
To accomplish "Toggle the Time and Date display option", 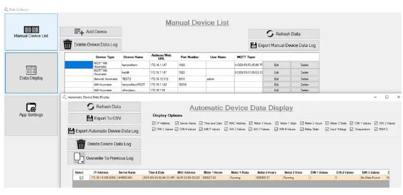I will 201,123.
